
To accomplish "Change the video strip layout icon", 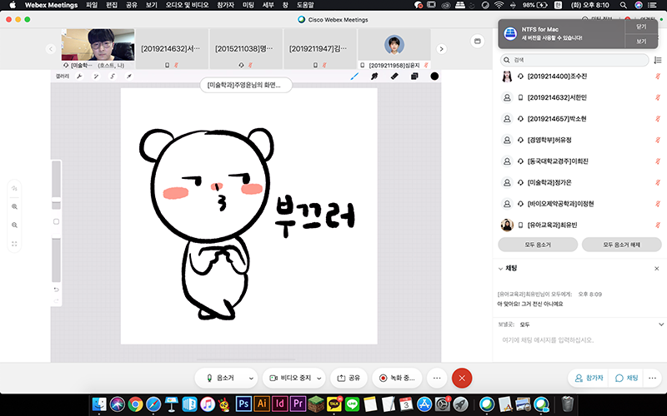I will point(477,41).
